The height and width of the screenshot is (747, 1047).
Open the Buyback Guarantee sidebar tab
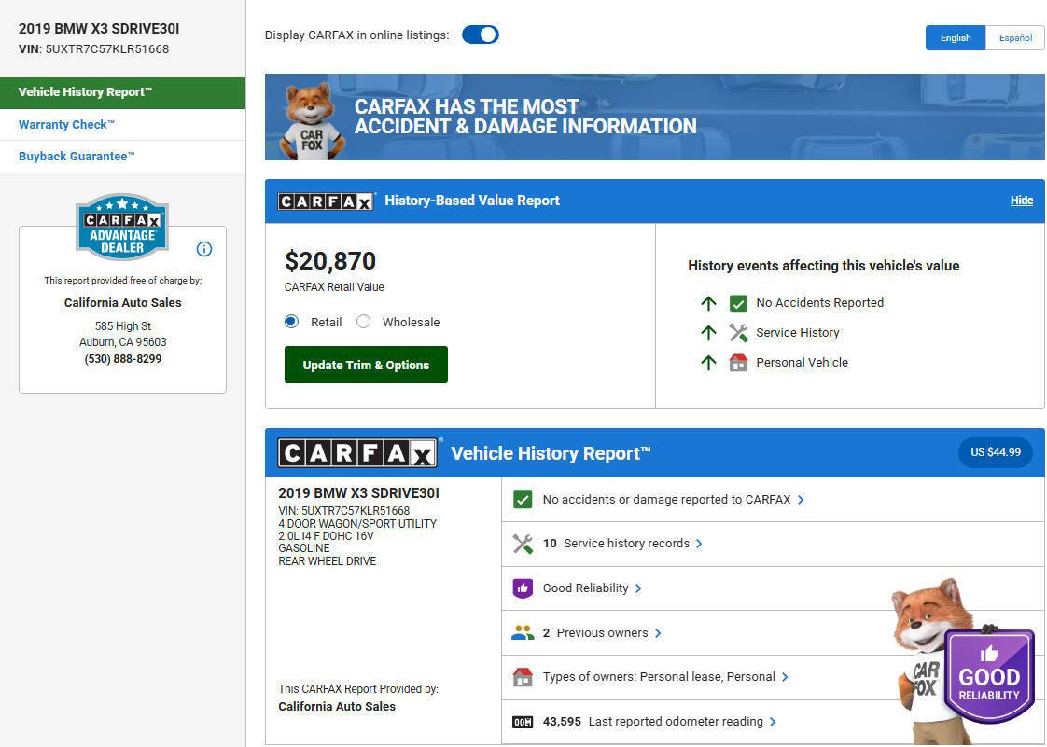pos(77,157)
